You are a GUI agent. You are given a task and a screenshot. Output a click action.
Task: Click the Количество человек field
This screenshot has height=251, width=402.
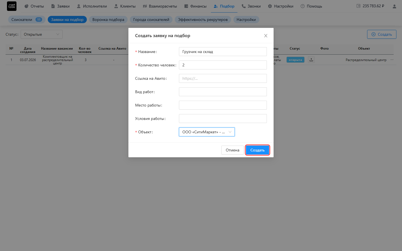tap(223, 65)
